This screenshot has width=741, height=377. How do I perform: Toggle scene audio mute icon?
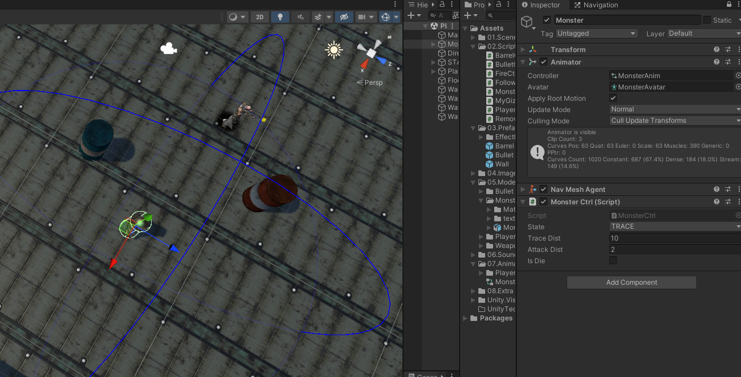click(301, 17)
